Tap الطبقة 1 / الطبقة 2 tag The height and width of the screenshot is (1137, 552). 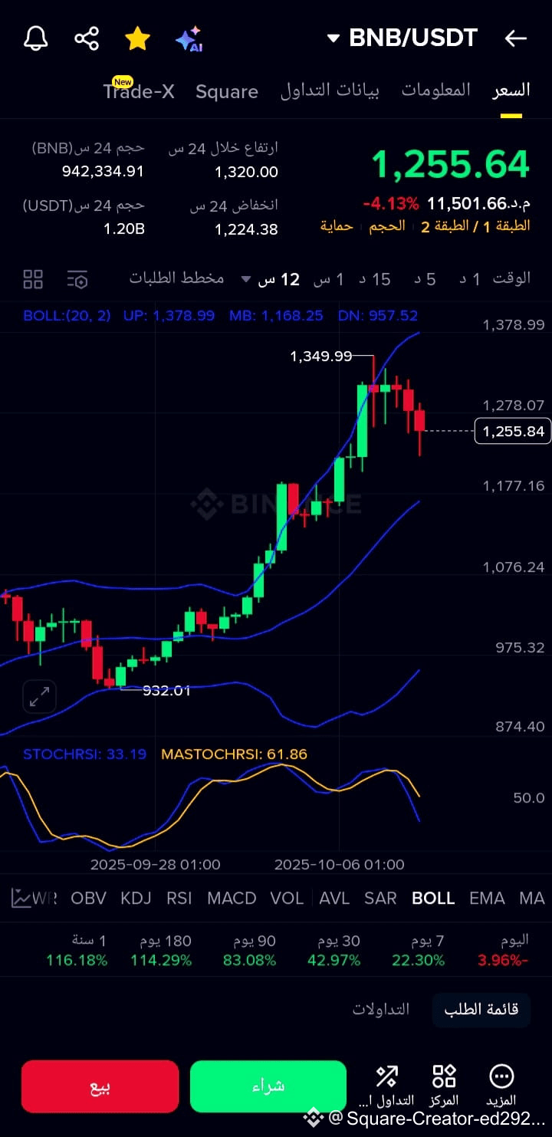click(x=475, y=226)
